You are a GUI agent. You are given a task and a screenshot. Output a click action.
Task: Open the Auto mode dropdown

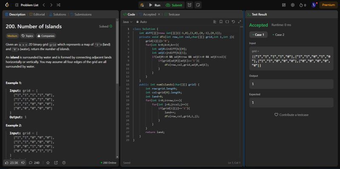coord(142,22)
